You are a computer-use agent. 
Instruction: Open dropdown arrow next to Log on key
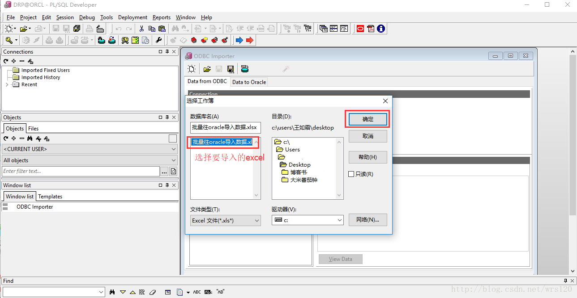pyautogui.click(x=16, y=40)
